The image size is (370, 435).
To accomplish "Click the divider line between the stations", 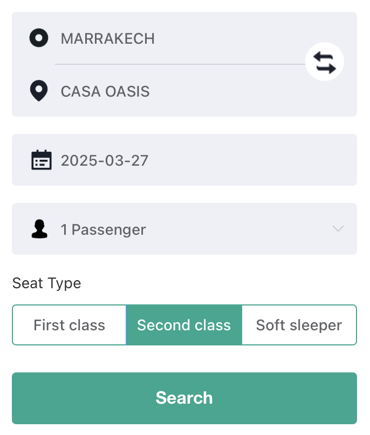I will (x=178, y=64).
